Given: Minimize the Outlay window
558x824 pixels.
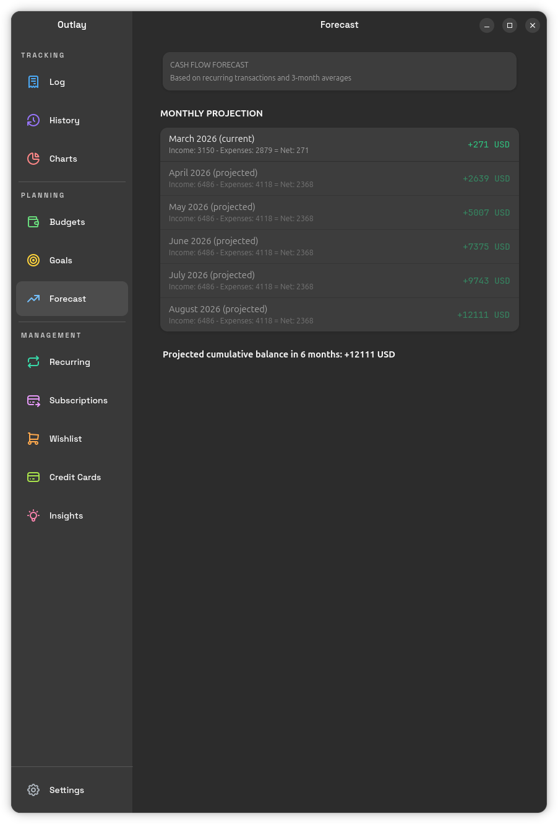Looking at the screenshot, I should point(487,25).
